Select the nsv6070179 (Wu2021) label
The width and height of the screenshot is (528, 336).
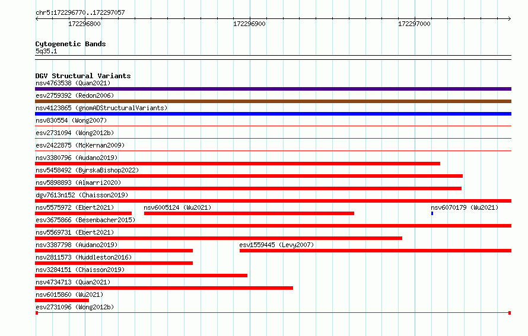pyautogui.click(x=465, y=207)
